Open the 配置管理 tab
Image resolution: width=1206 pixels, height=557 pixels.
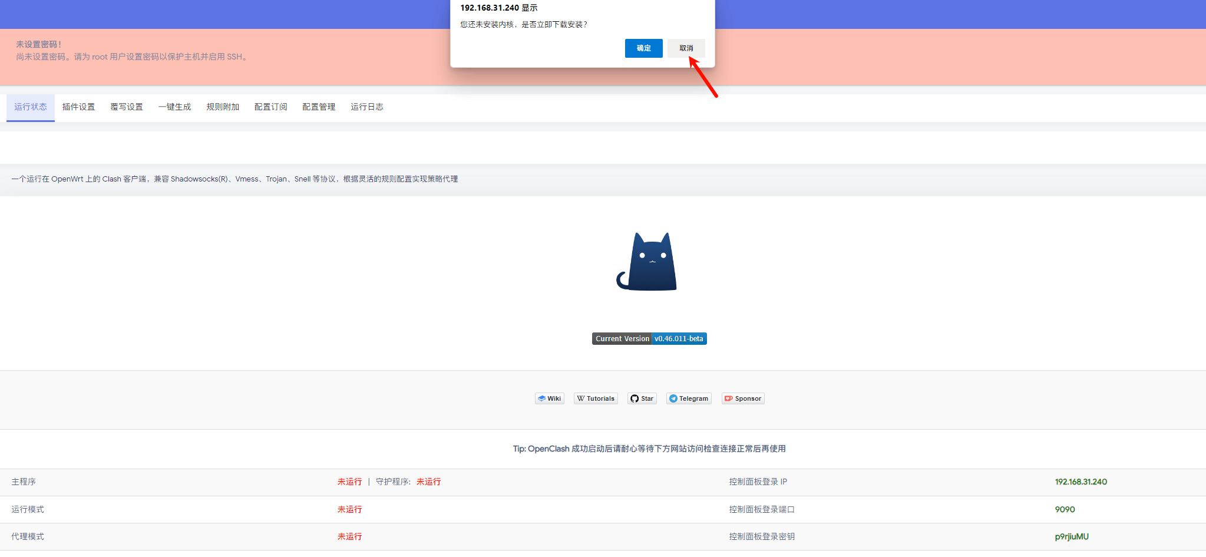(319, 107)
